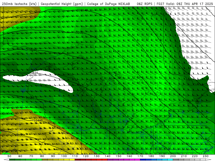Click the legend value 120
Image resolution: width=215 pixels, height=161 pixels.
(86, 156)
